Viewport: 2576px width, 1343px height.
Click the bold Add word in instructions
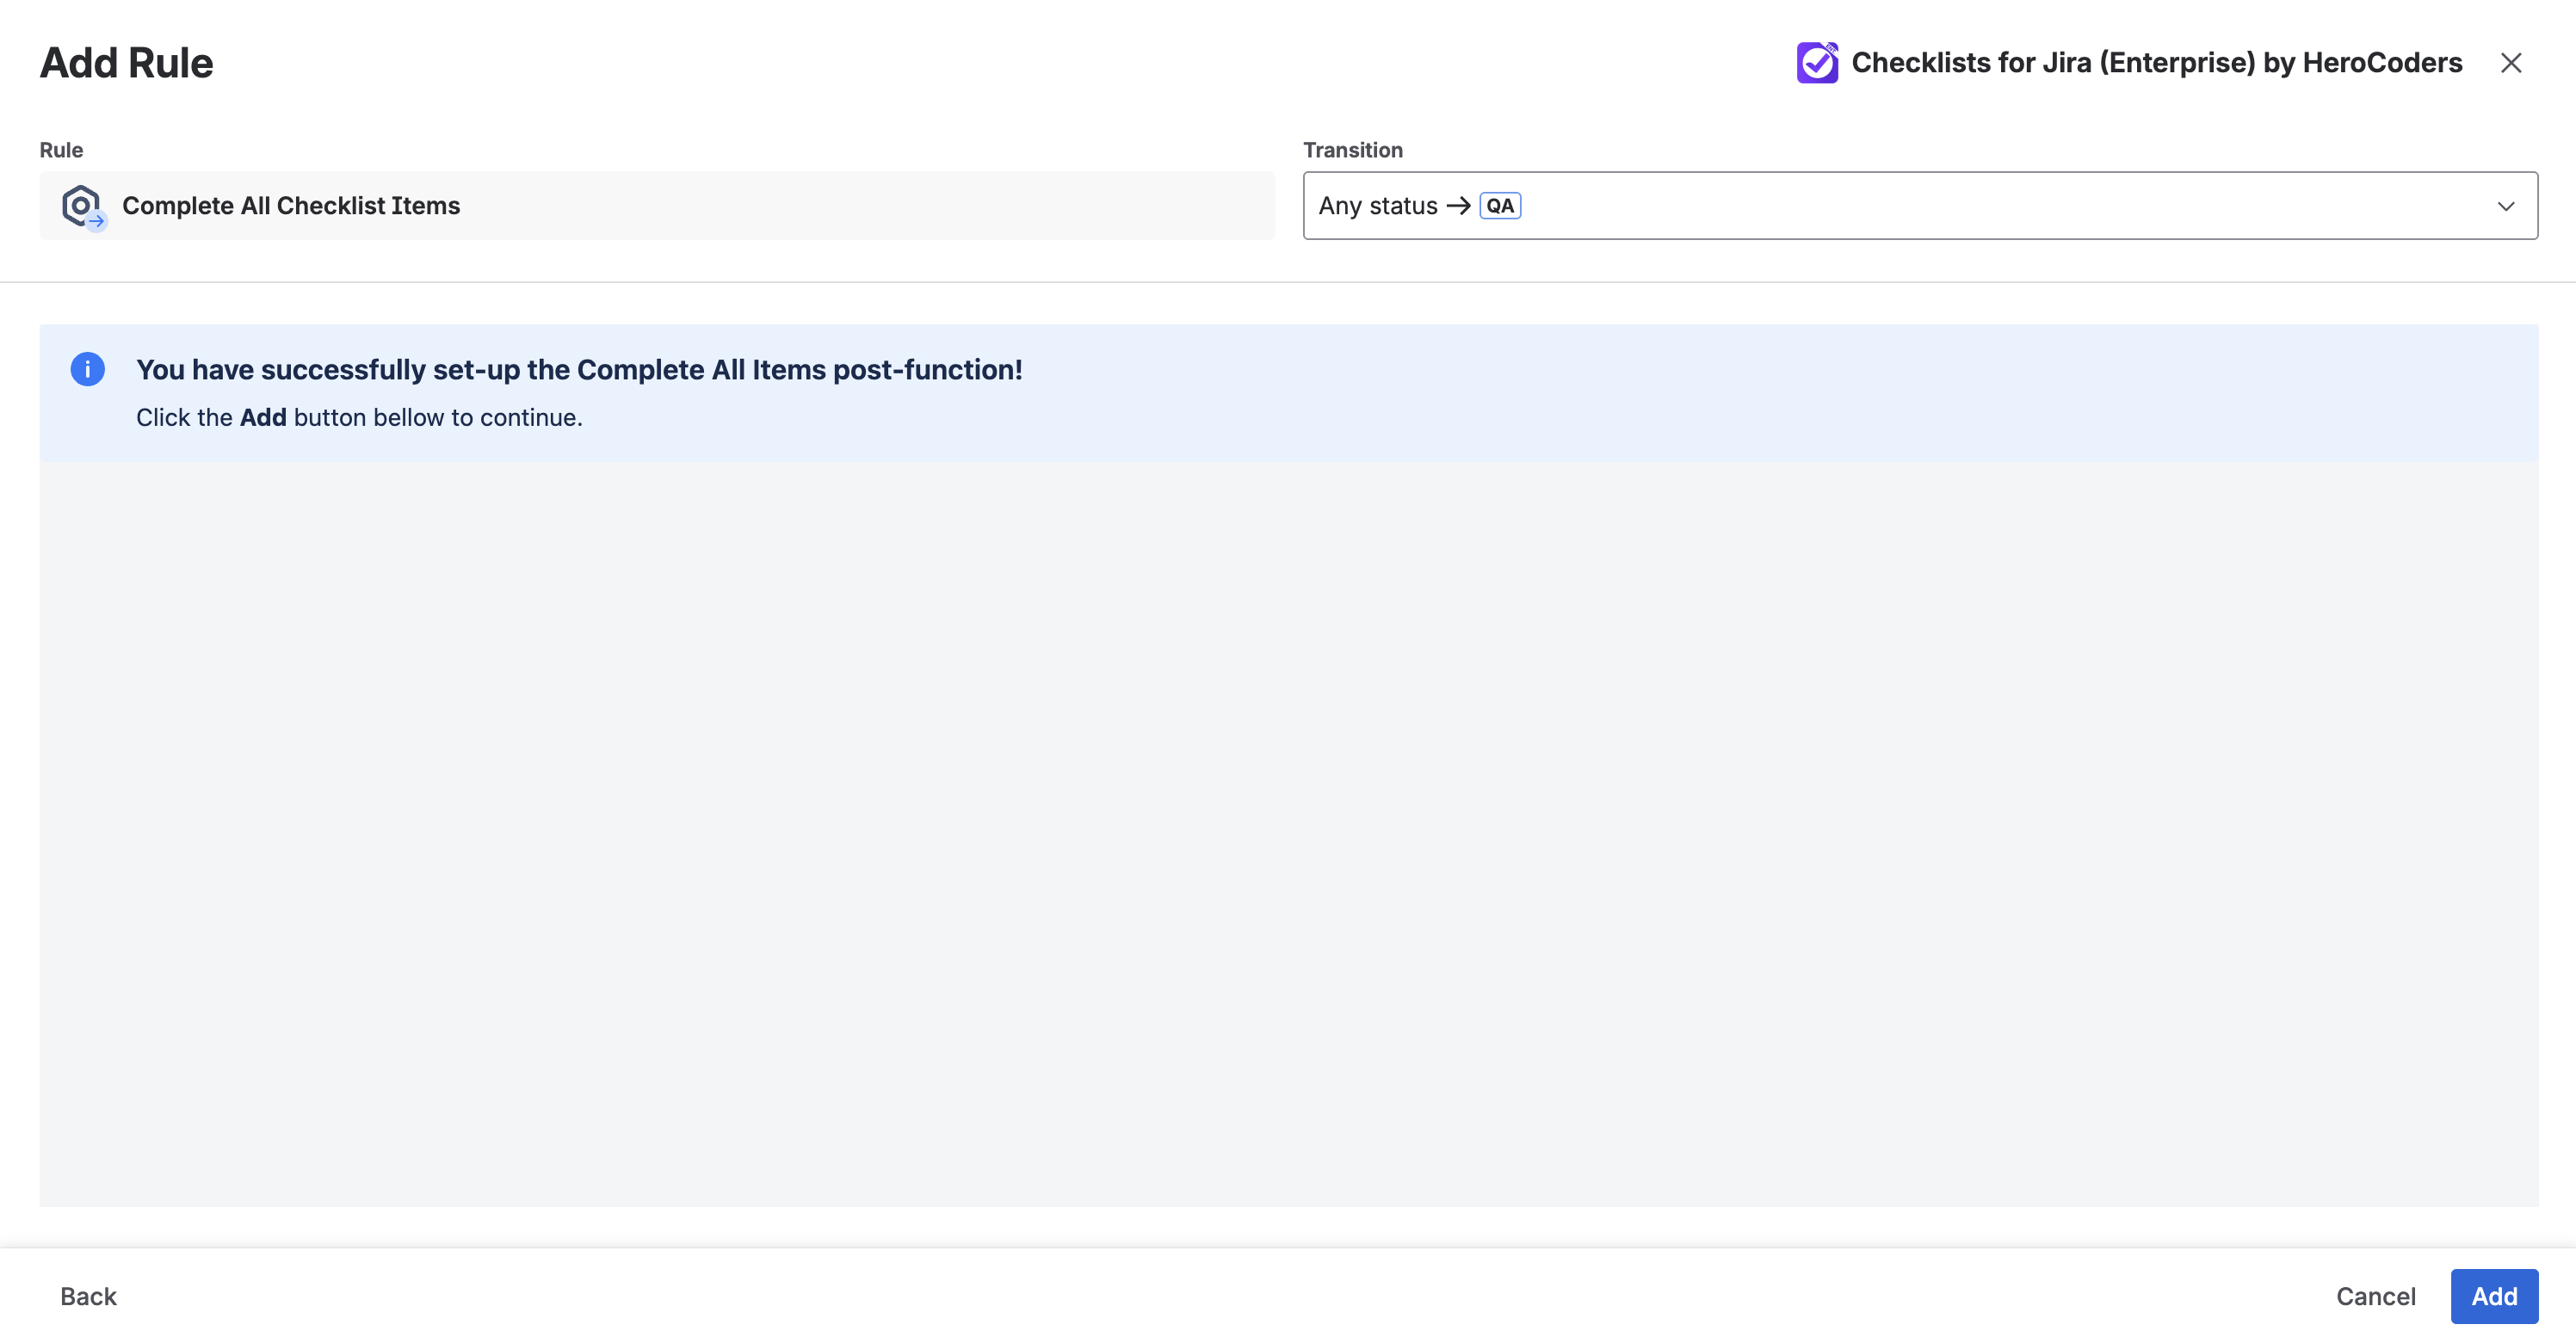pos(263,417)
